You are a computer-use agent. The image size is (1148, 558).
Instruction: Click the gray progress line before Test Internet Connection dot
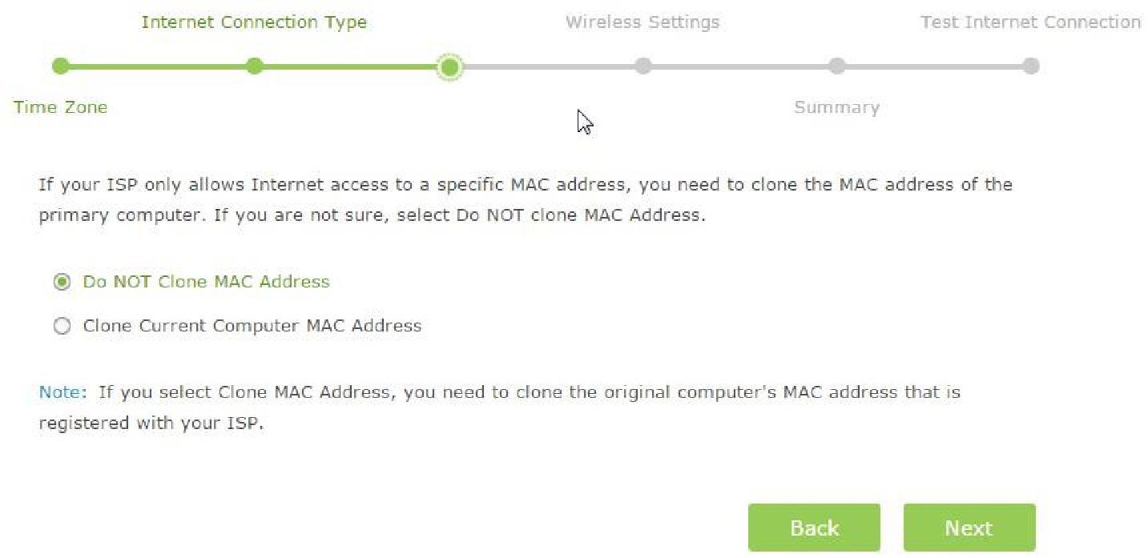(934, 66)
